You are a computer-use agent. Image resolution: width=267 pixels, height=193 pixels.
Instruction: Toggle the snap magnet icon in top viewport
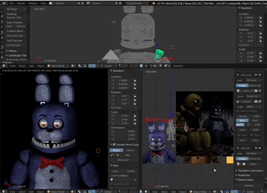point(151,66)
